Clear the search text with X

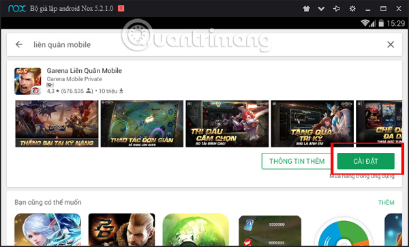click(391, 44)
